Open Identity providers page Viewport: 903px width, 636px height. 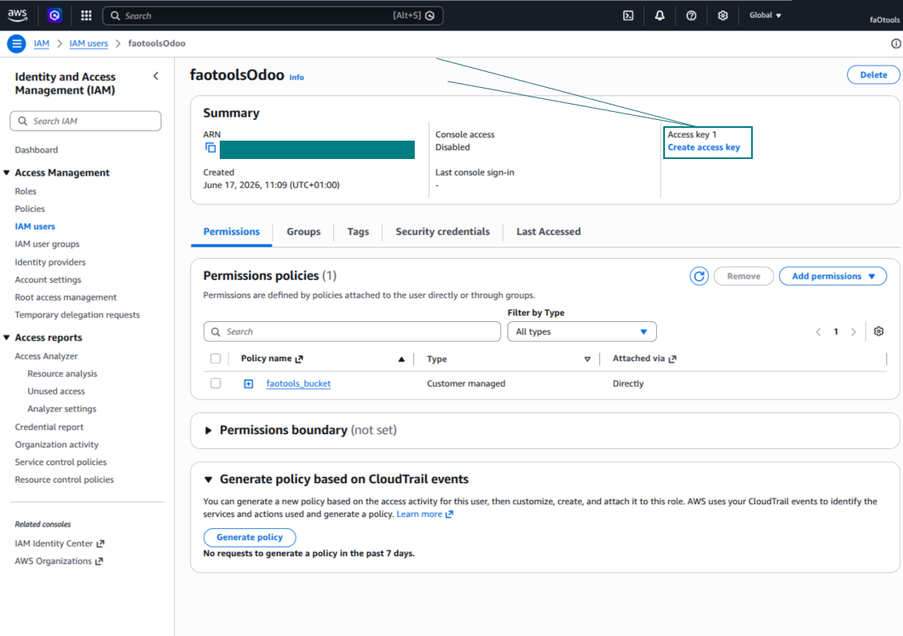pyautogui.click(x=50, y=262)
